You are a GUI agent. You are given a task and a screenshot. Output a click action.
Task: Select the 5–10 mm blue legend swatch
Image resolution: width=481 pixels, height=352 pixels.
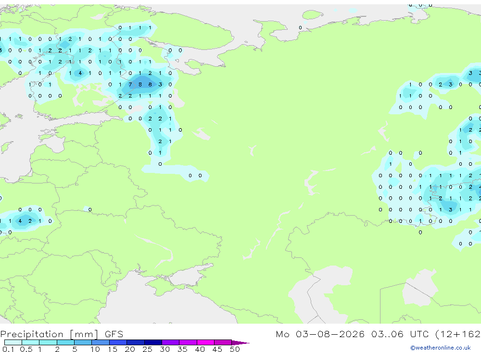click(x=83, y=342)
